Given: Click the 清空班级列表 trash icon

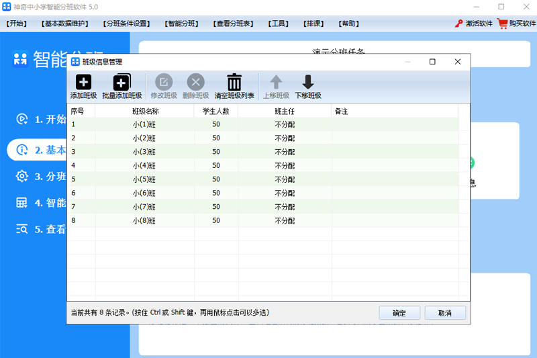Looking at the screenshot, I should point(234,82).
